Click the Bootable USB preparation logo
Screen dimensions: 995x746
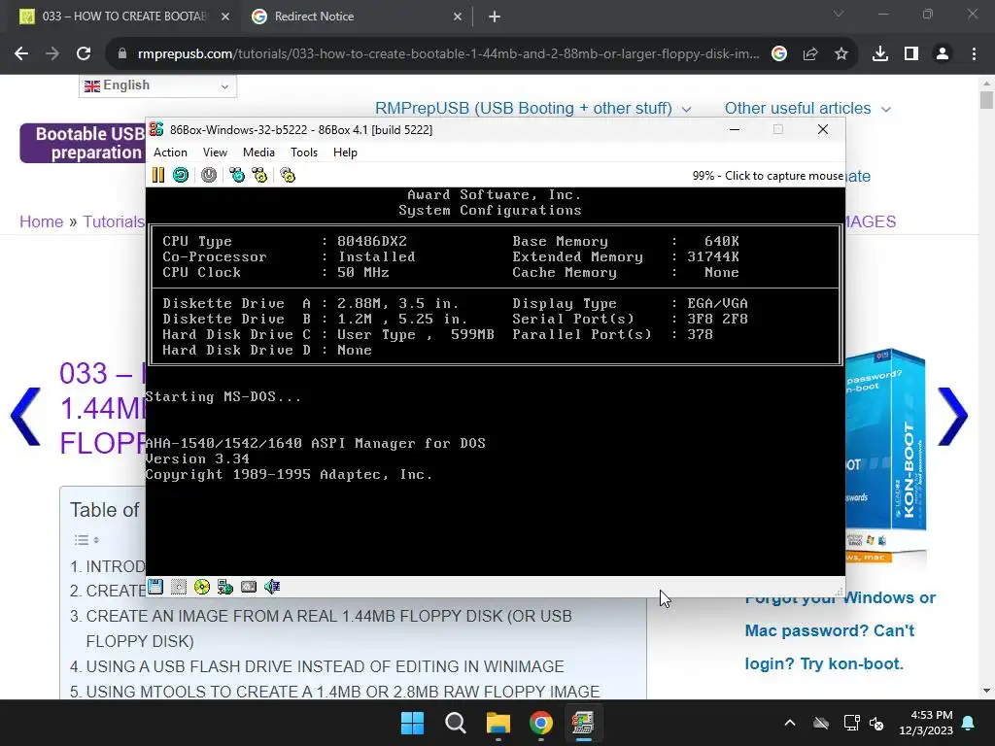click(84, 144)
